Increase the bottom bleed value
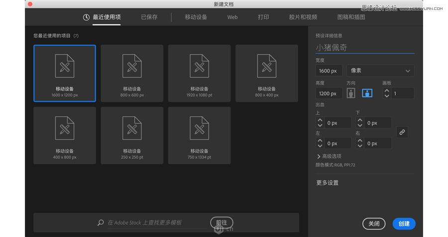 click(x=360, y=120)
